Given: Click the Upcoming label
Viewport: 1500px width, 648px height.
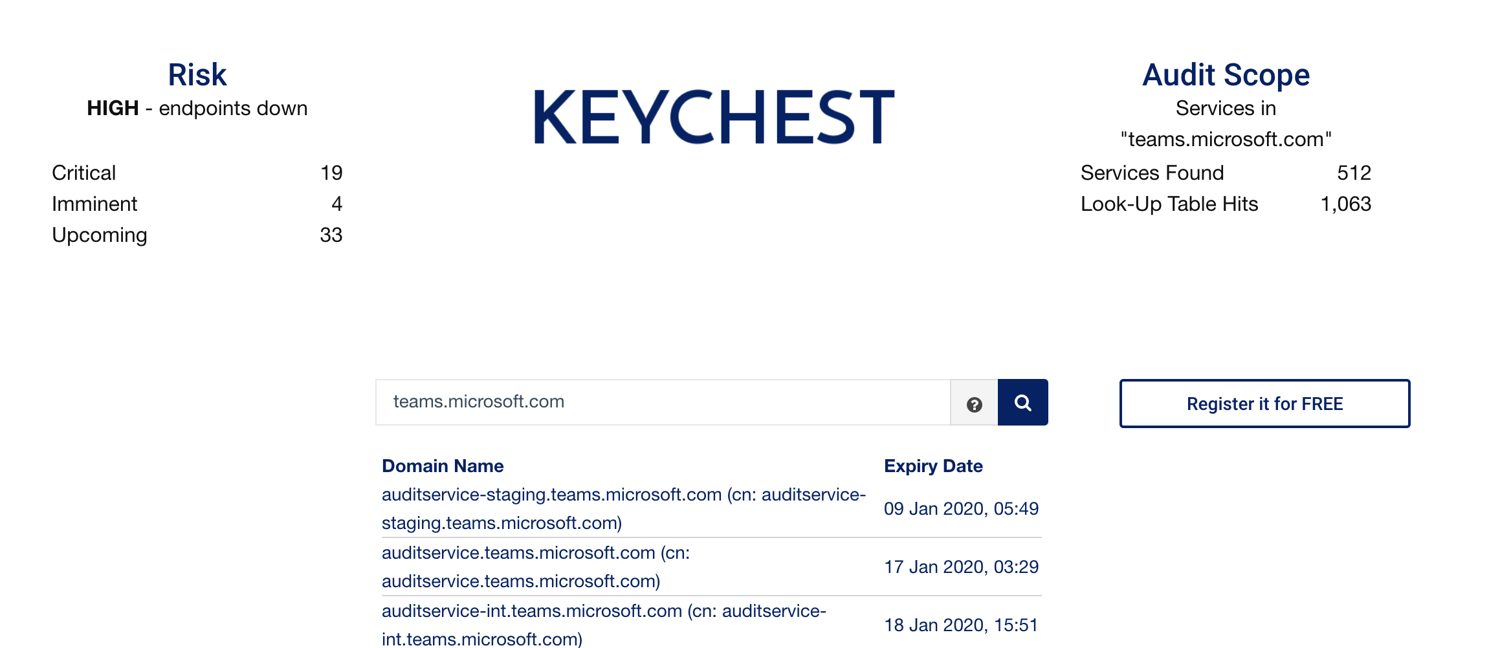Looking at the screenshot, I should (x=100, y=235).
